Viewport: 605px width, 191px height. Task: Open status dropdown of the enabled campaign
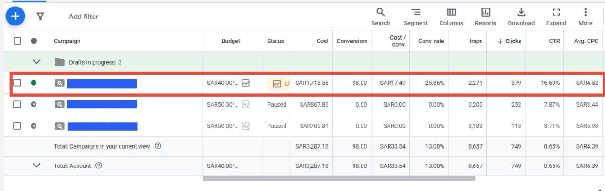click(34, 83)
